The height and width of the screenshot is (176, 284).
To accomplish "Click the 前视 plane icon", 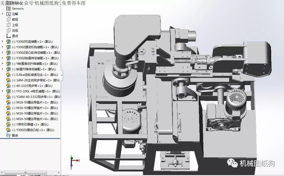I will [9, 19].
